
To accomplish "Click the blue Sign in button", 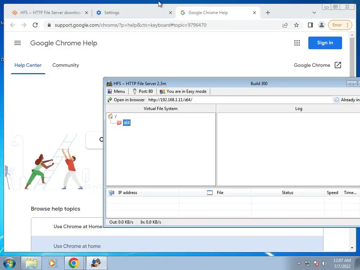I will (325, 43).
